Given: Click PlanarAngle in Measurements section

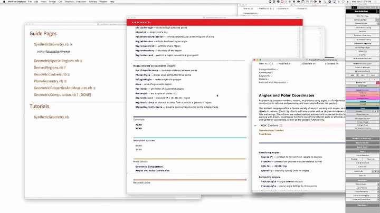Looking at the screenshot, I should [x=142, y=75].
